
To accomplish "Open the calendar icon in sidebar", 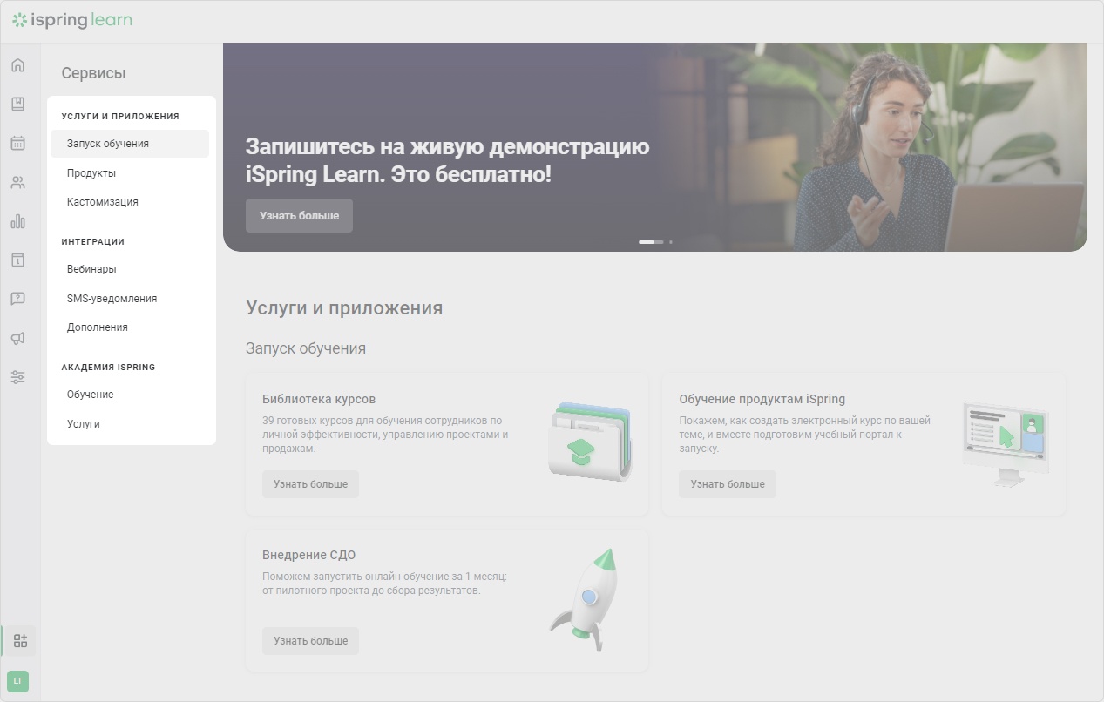I will [17, 143].
